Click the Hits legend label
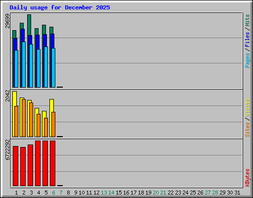This screenshot has height=198, width=253. (247, 20)
